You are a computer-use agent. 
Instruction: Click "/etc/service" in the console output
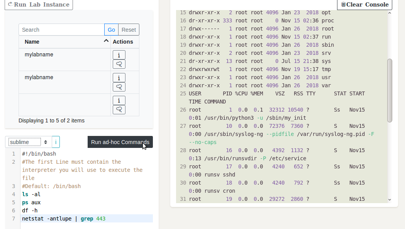coord(288,158)
